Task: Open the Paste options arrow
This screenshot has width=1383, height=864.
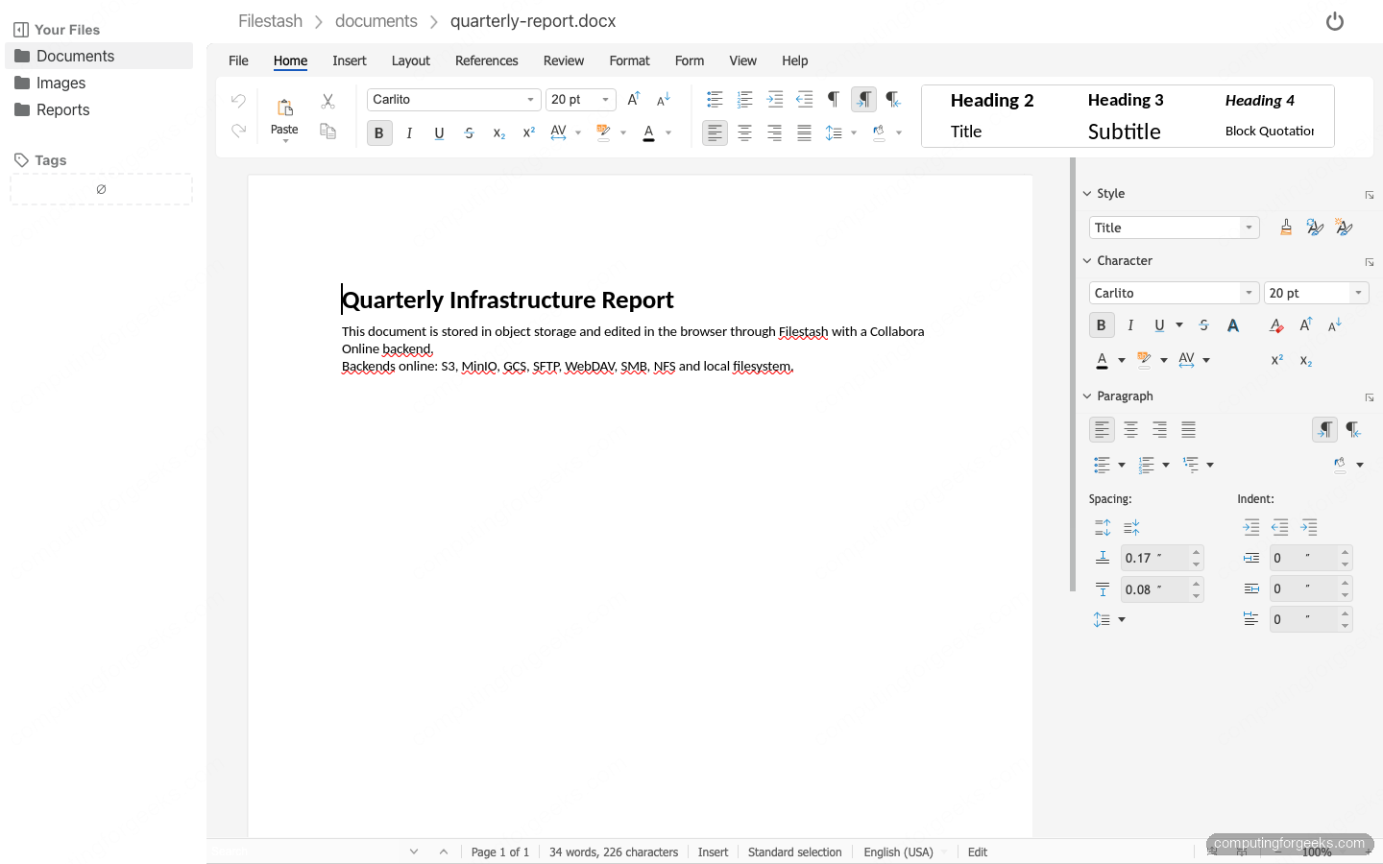Action: [x=285, y=141]
